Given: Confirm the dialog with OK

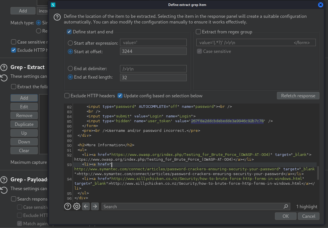Looking at the screenshot, I should 285,216.
